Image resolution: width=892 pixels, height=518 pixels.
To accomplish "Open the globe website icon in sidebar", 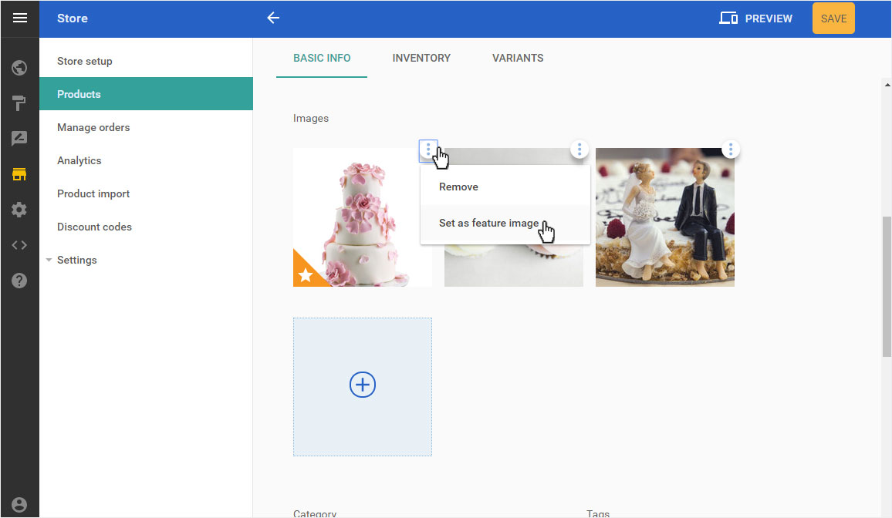I will 19,68.
